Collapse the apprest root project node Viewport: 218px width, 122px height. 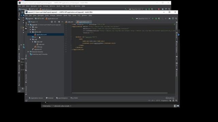(28, 25)
